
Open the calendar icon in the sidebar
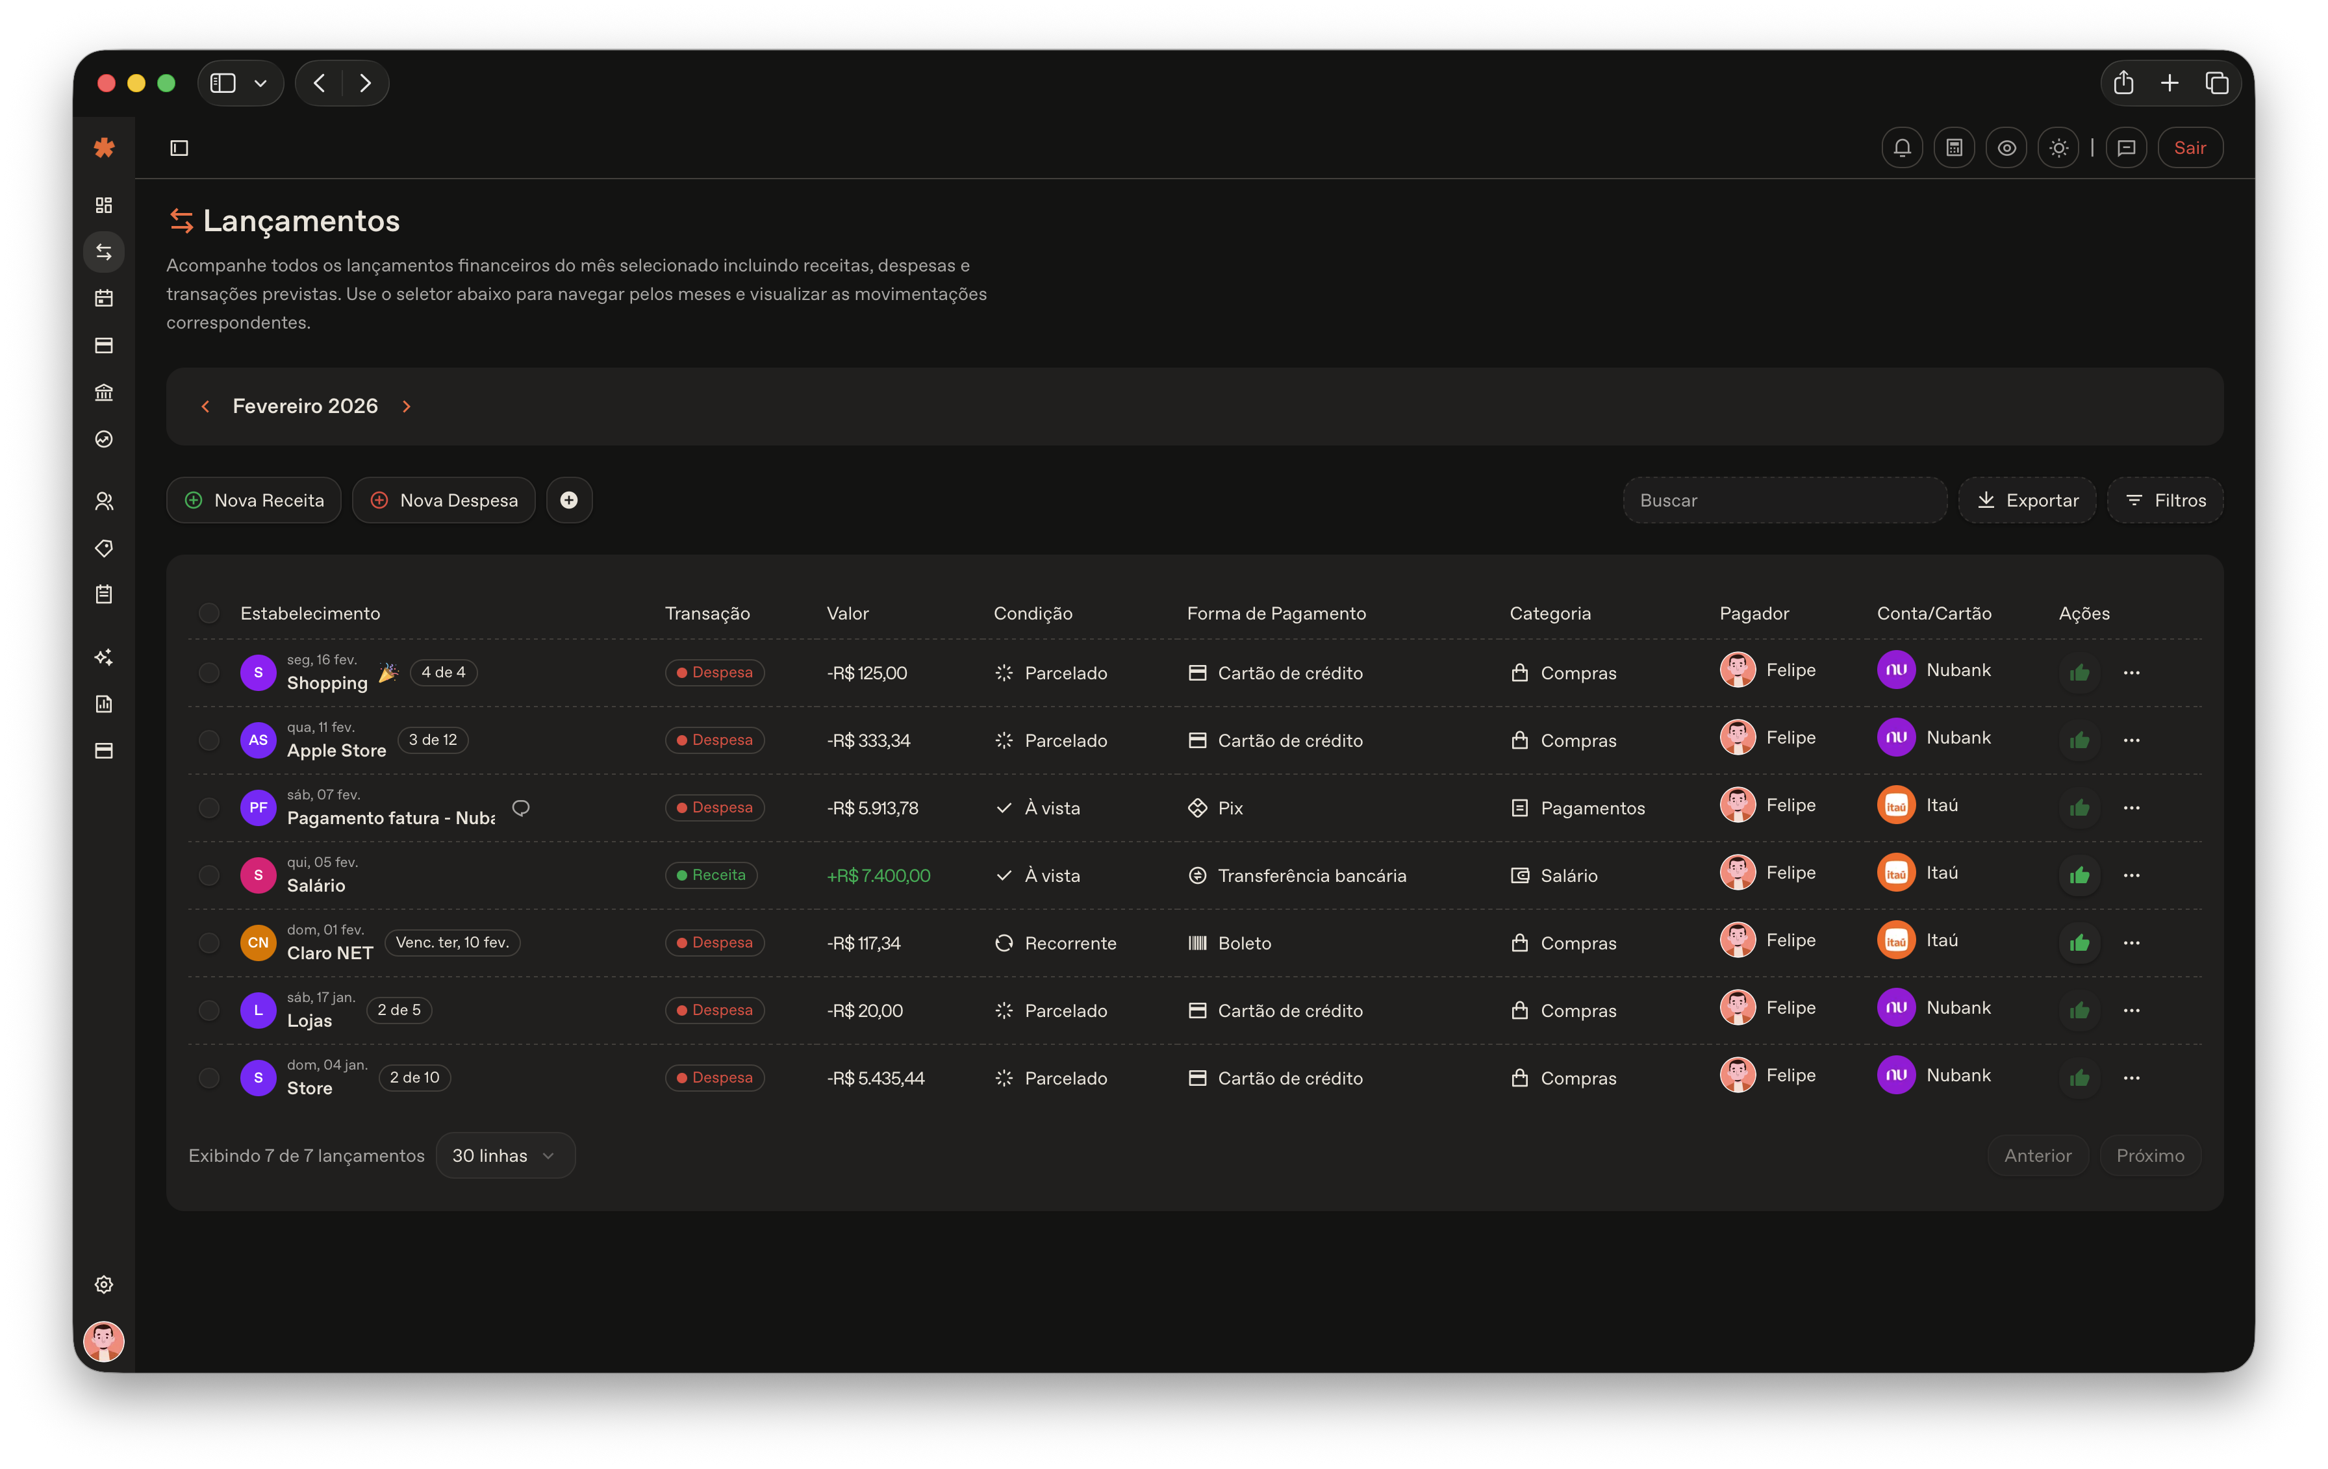(105, 299)
